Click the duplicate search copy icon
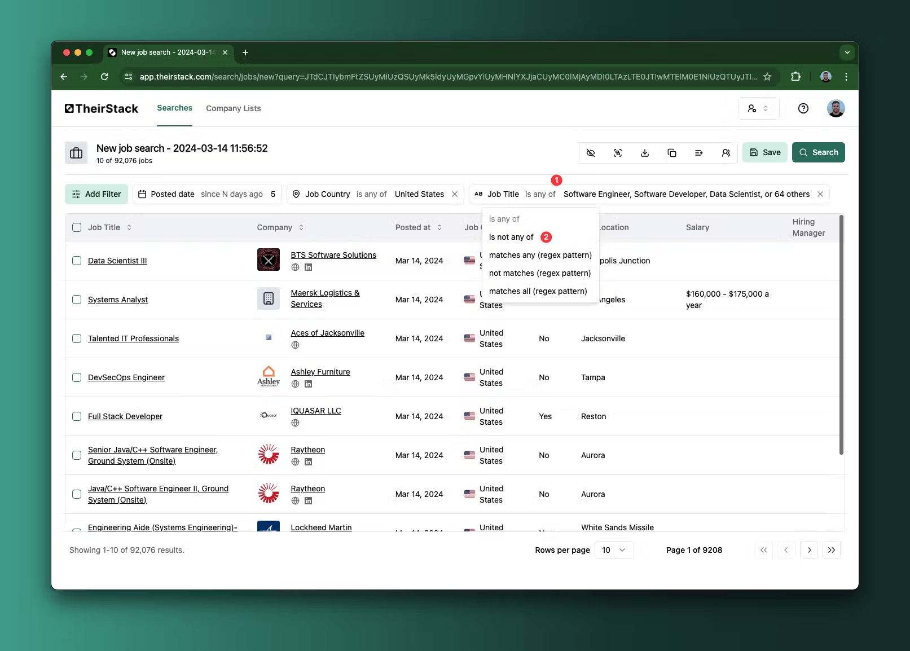 click(672, 153)
